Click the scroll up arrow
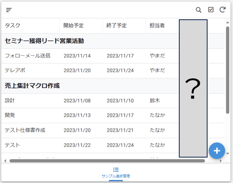233x183 pixels. [228, 23]
